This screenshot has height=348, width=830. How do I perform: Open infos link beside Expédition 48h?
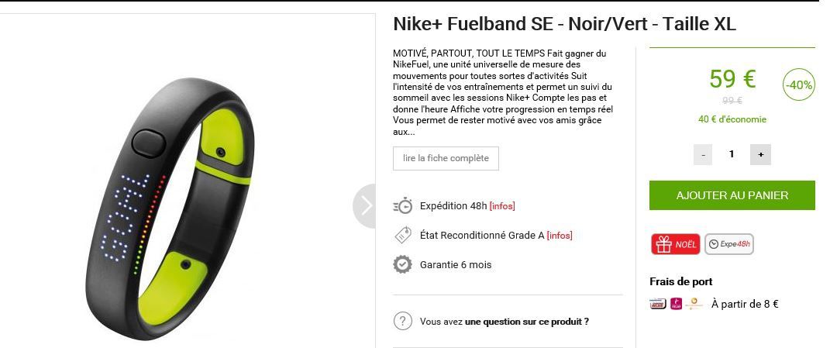[x=502, y=206]
